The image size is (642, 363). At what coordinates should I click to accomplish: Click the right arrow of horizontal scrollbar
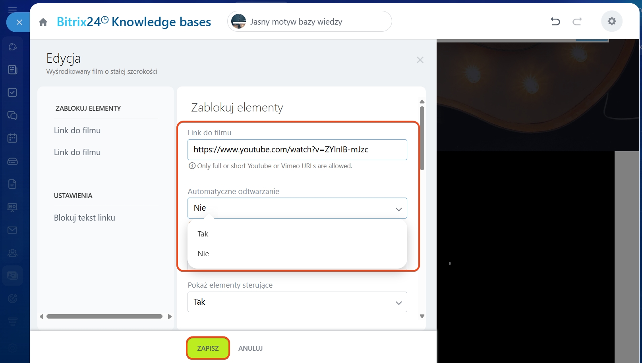[x=170, y=317]
